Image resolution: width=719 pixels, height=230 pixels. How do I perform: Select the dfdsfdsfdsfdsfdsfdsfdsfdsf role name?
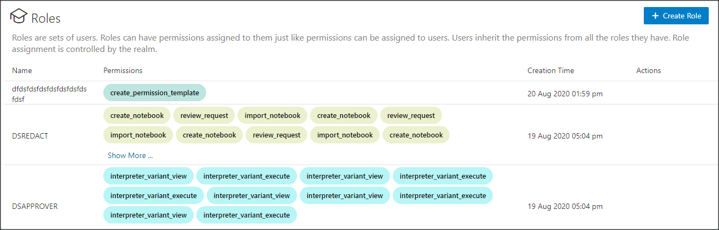click(49, 93)
